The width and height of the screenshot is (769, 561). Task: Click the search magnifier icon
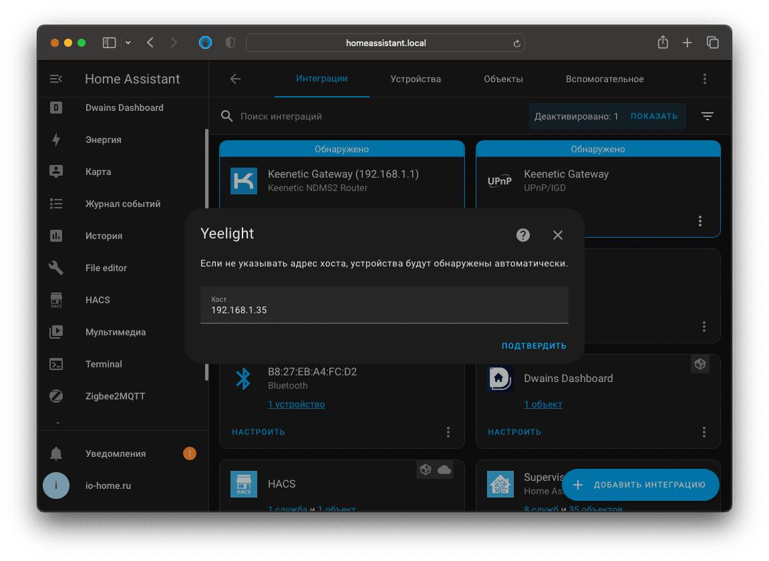coord(226,116)
